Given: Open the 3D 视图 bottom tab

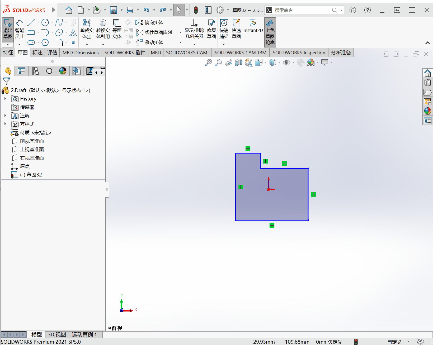Looking at the screenshot, I should (57, 334).
